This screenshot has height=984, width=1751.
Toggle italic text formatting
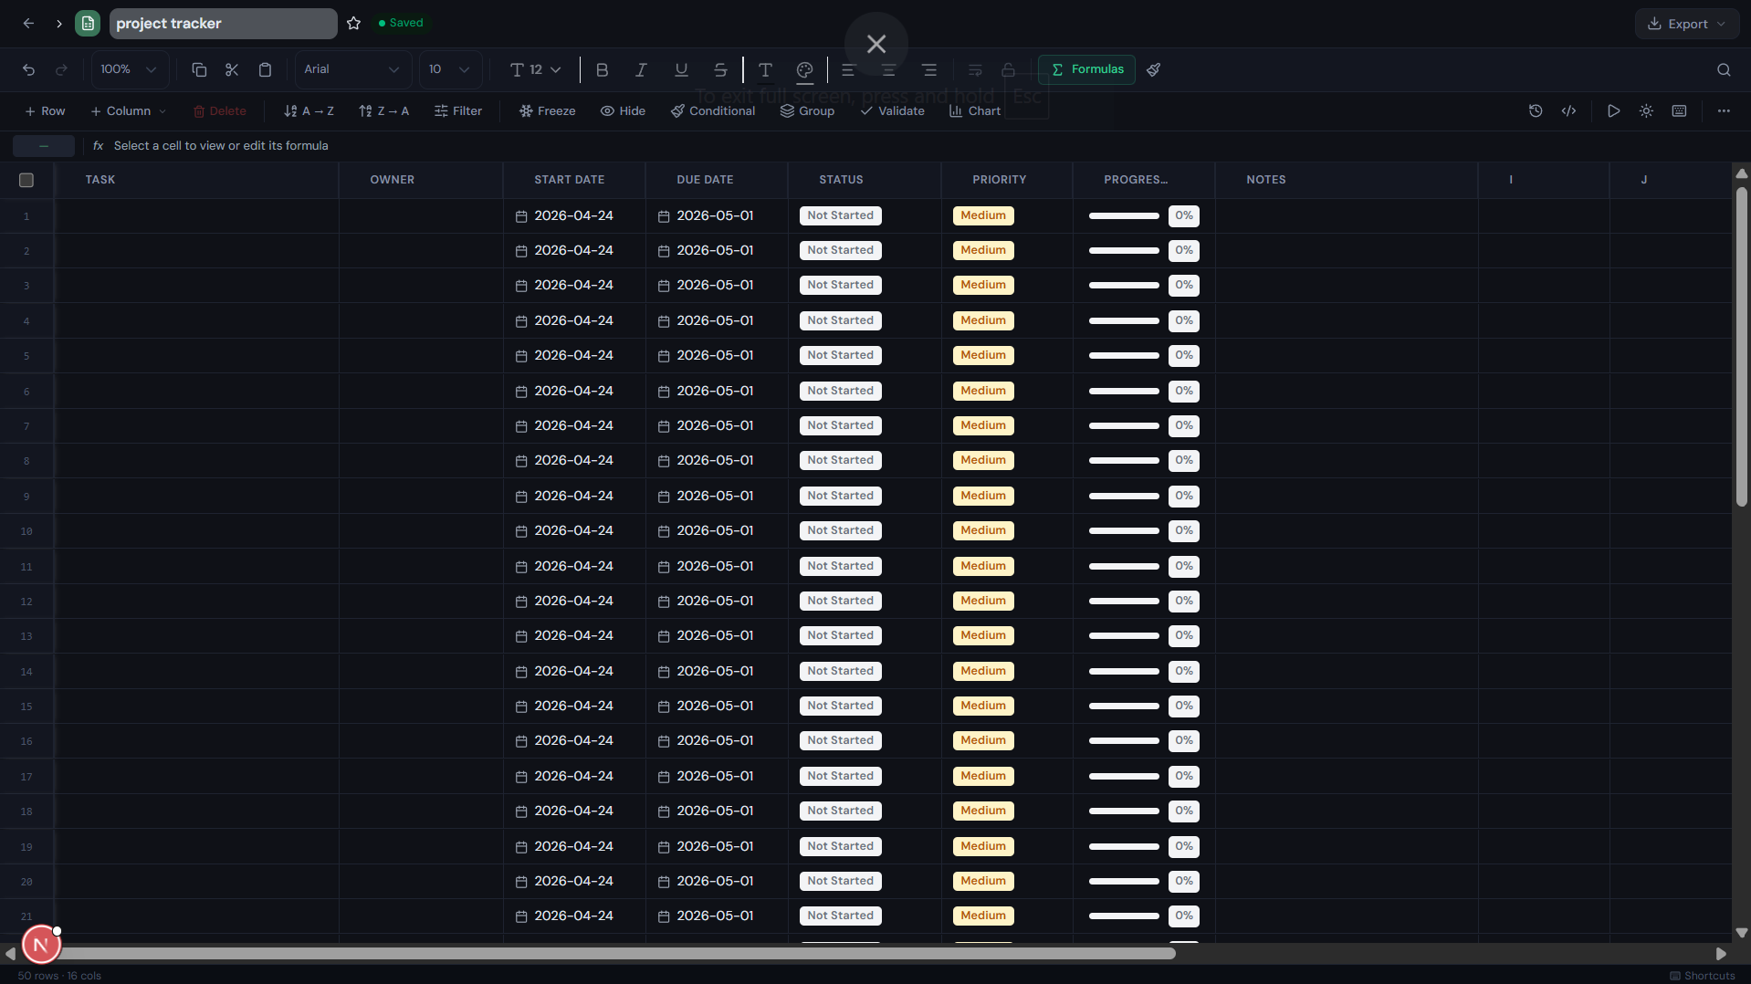tap(641, 70)
